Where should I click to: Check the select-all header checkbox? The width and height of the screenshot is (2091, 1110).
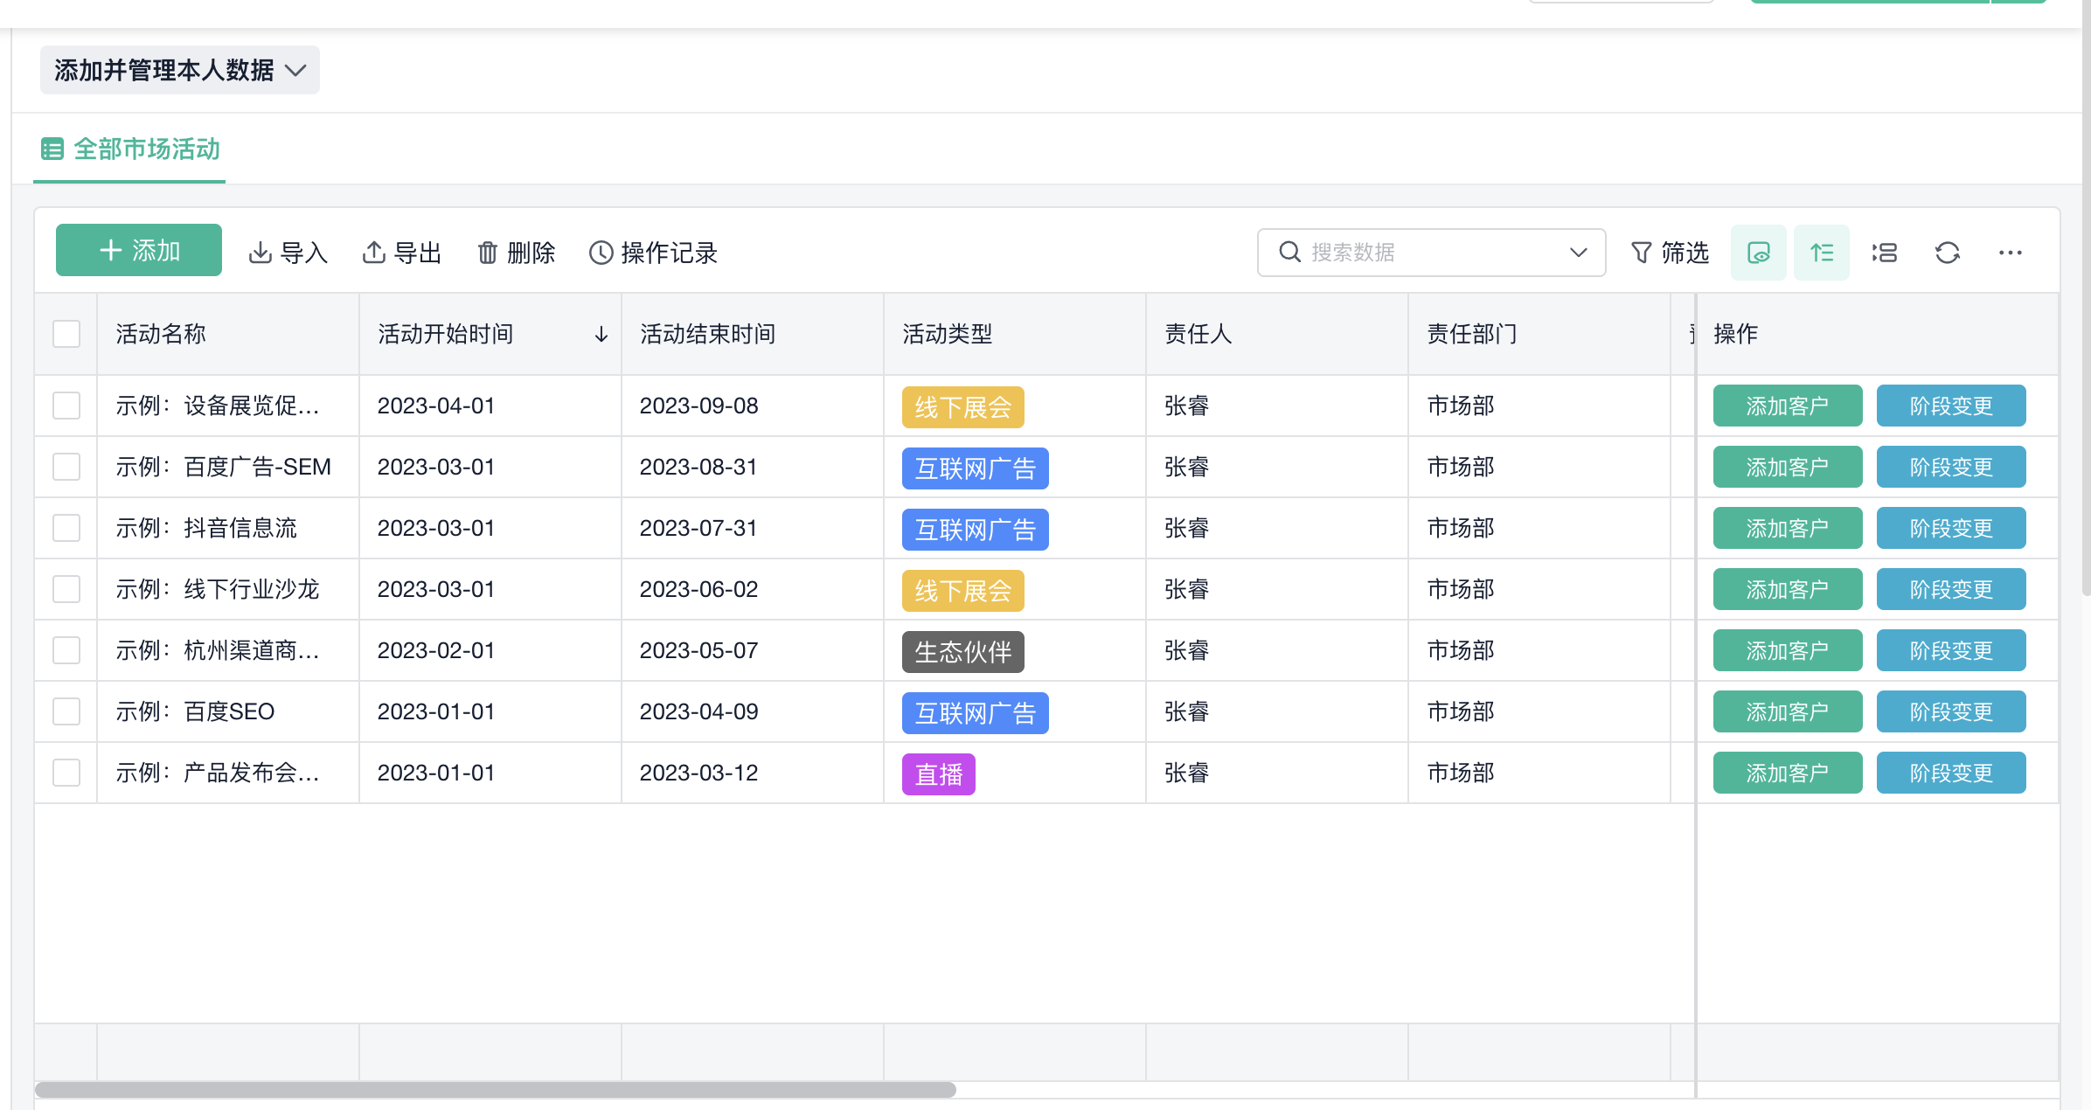point(66,334)
